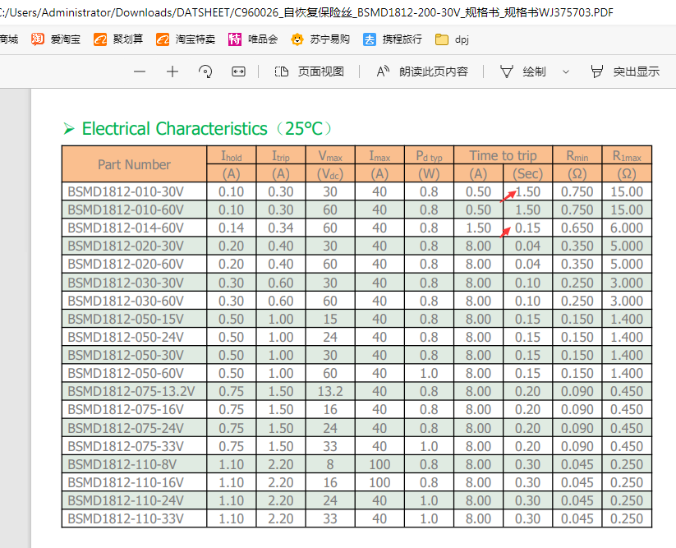Open the 聚划算 bookmark
The width and height of the screenshot is (676, 548).
tap(118, 39)
